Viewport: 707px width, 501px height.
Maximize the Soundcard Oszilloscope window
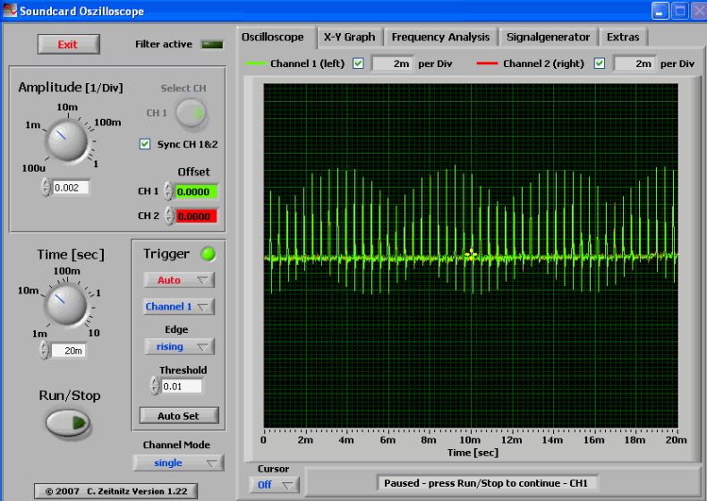pyautogui.click(x=679, y=11)
